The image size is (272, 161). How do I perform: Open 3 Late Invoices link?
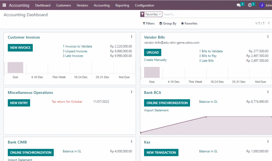[73, 56]
